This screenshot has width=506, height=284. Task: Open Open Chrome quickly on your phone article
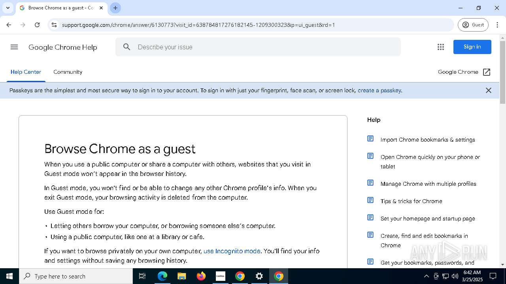[430, 162]
